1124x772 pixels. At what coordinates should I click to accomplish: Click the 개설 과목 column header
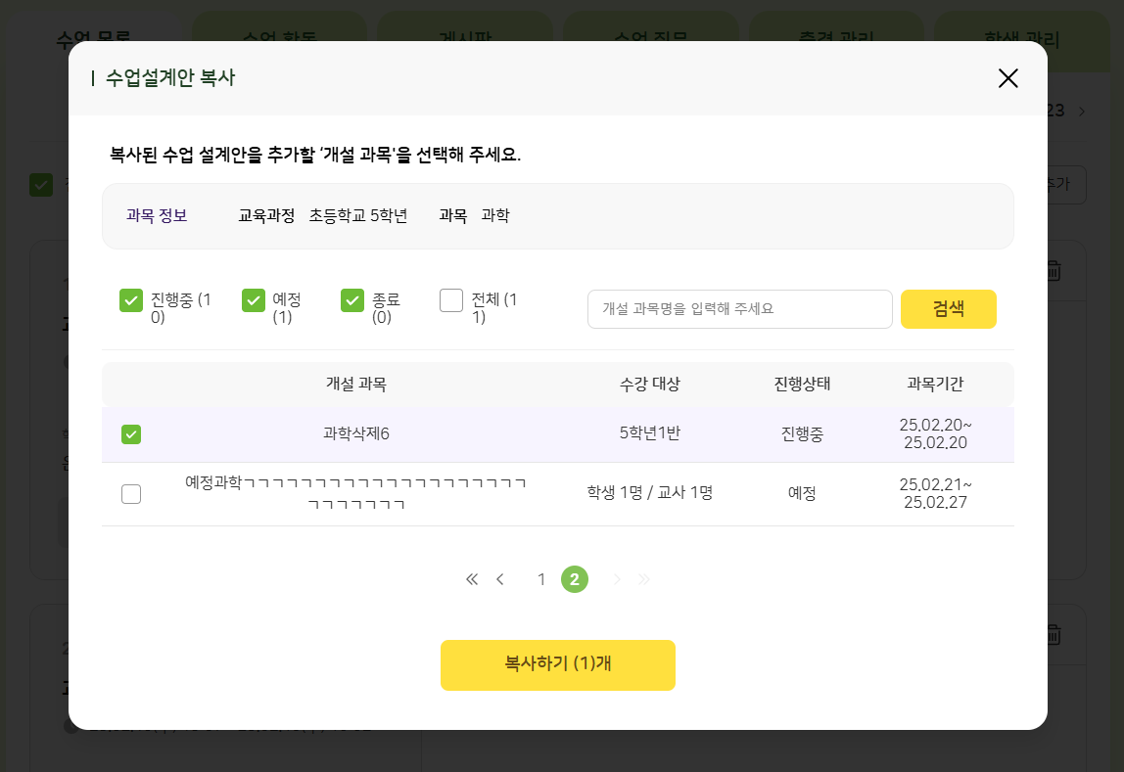(356, 385)
